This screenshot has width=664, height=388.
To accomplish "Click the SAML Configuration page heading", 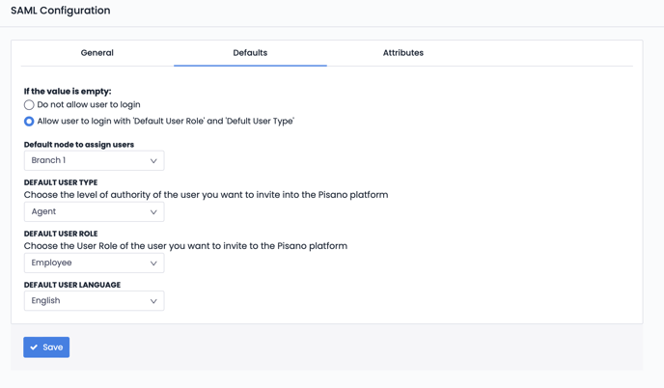I will point(61,11).
